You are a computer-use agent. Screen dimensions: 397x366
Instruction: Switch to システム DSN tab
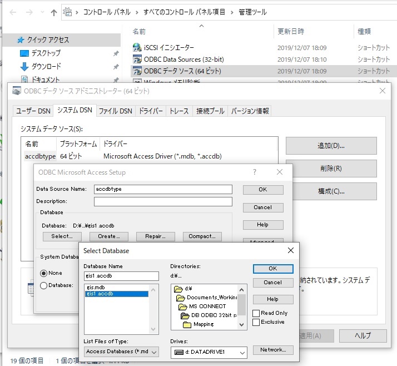75,110
